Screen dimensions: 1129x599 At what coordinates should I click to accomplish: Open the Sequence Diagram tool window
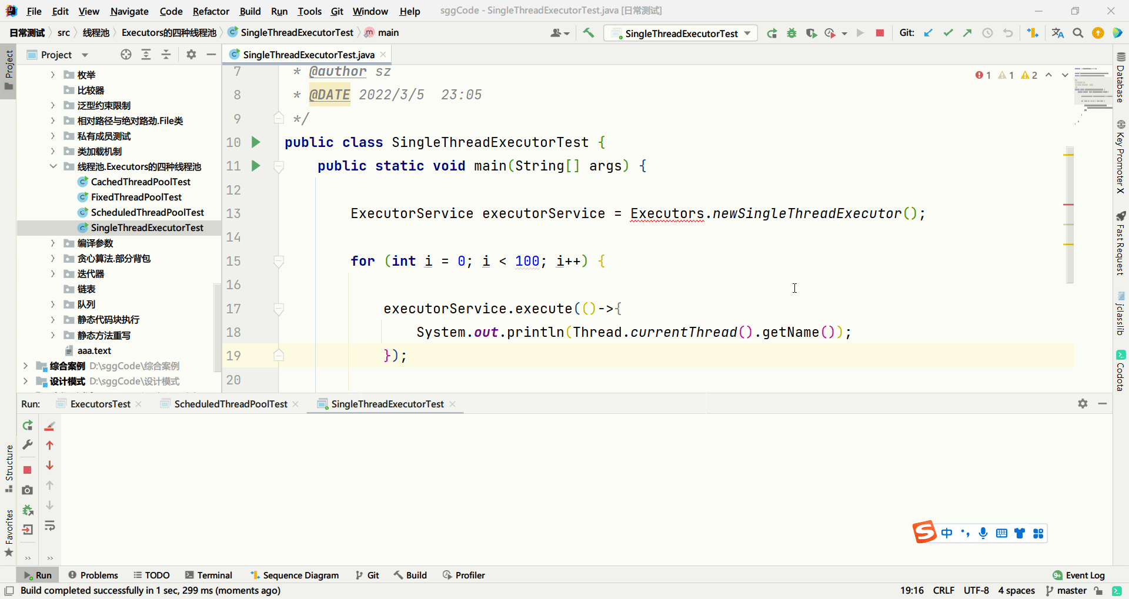(295, 575)
